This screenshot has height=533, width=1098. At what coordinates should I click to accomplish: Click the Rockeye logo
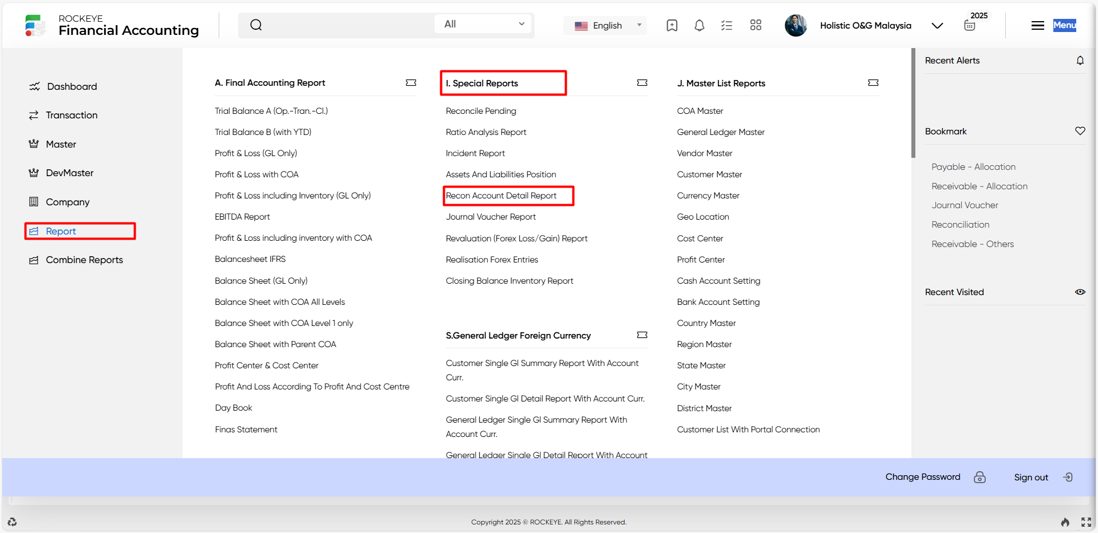tap(35, 25)
